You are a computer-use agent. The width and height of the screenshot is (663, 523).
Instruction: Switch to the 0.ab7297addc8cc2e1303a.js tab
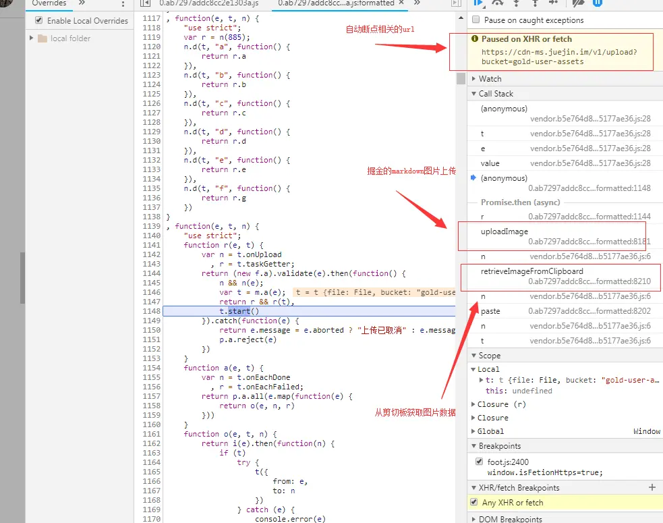[x=208, y=3]
